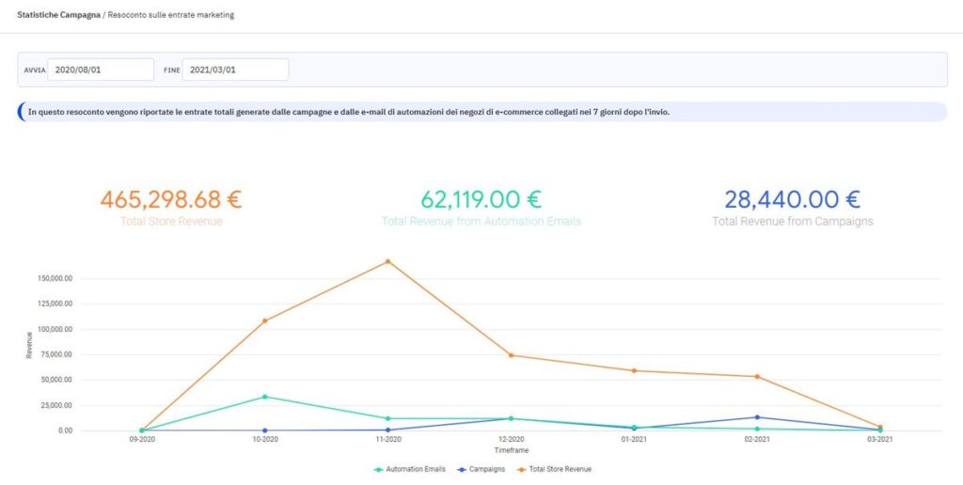Click the orange data point at 03-2021
The image size is (963, 485).
pyautogui.click(x=880, y=427)
